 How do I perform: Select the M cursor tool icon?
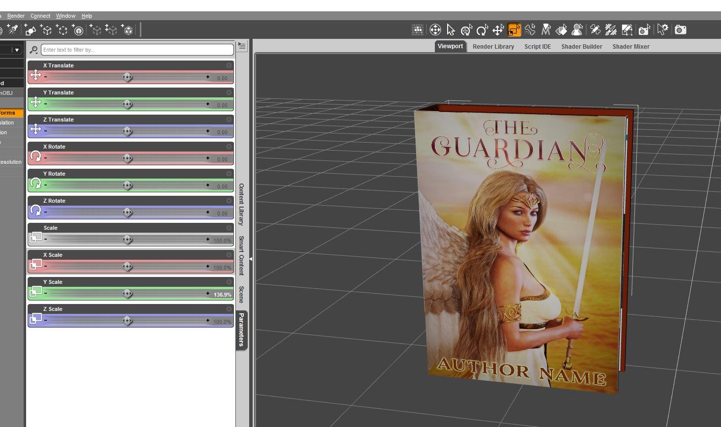coord(546,30)
